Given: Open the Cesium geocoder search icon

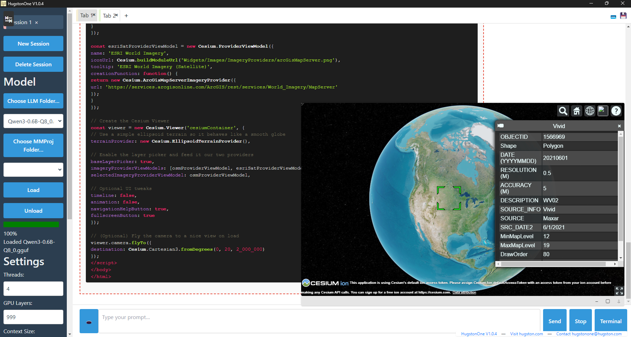Looking at the screenshot, I should tap(563, 111).
